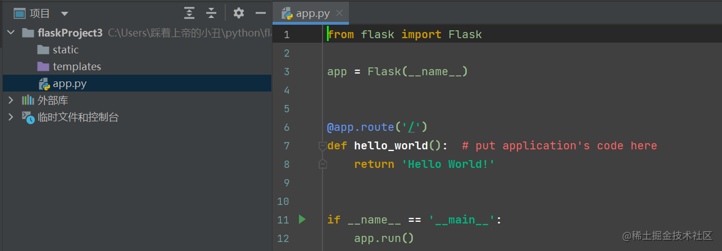
Task: Click the external libraries bar-chart icon
Action: (28, 101)
